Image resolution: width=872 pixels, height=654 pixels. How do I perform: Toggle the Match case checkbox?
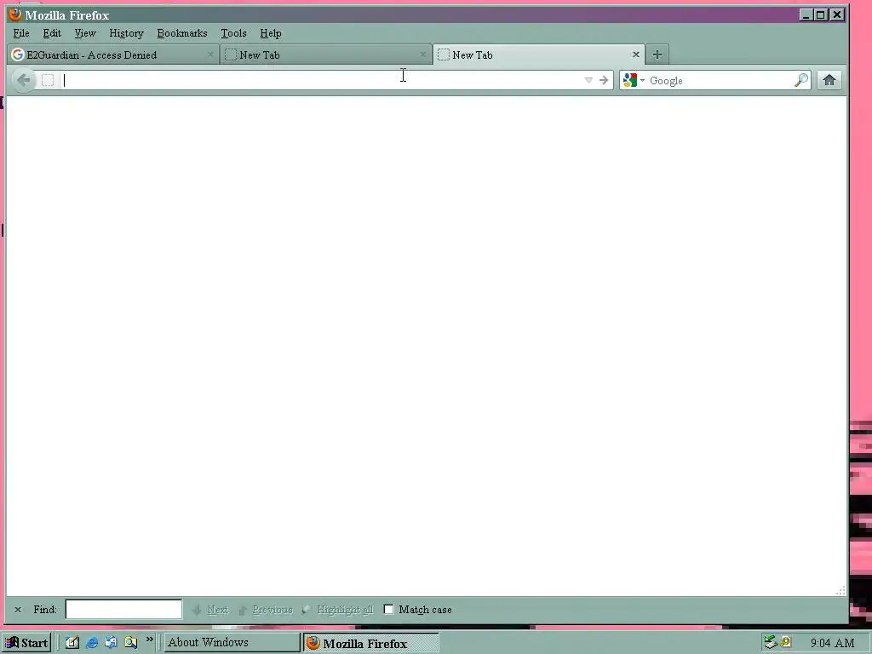click(388, 610)
